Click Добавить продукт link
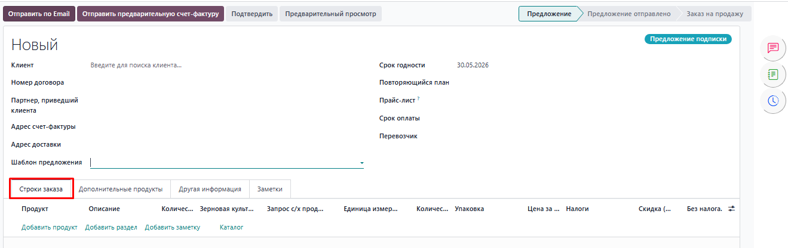This screenshot has width=788, height=248. tap(50, 227)
